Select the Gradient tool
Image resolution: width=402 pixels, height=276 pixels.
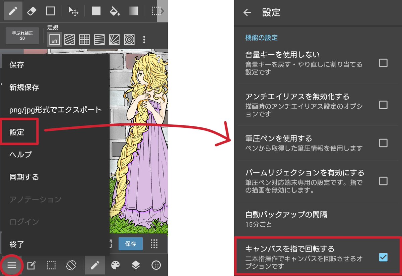click(134, 11)
